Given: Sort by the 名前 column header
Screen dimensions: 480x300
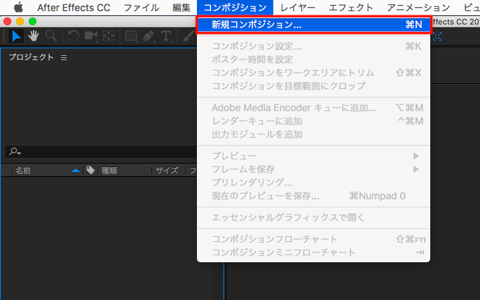Looking at the screenshot, I should [x=23, y=171].
